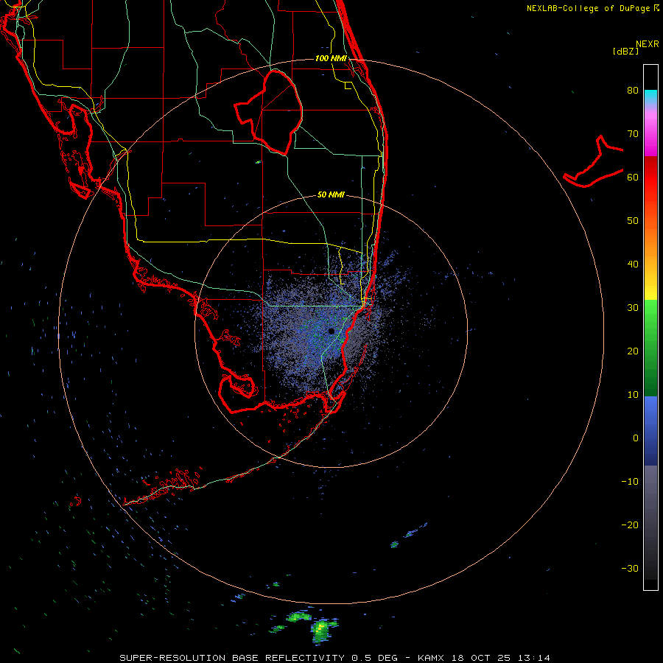The image size is (663, 663).
Task: Click the NEXLAB-College of DuPage title text
Action: pyautogui.click(x=588, y=8)
